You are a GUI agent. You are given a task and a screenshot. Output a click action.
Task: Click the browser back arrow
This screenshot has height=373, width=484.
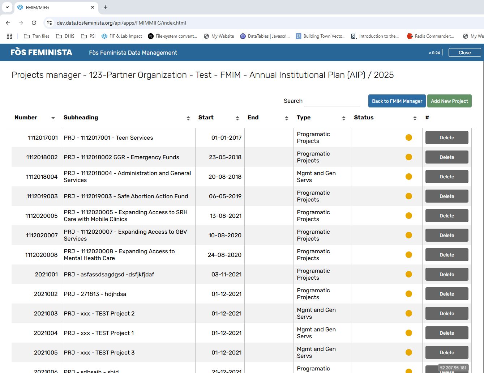tap(8, 23)
